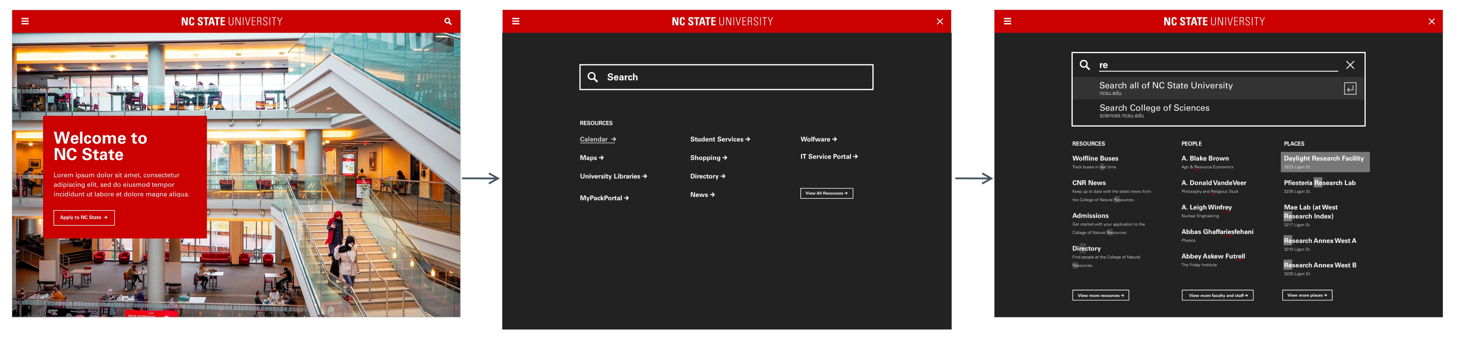Click the Apply to NC State button
1459x342 pixels.
84,218
